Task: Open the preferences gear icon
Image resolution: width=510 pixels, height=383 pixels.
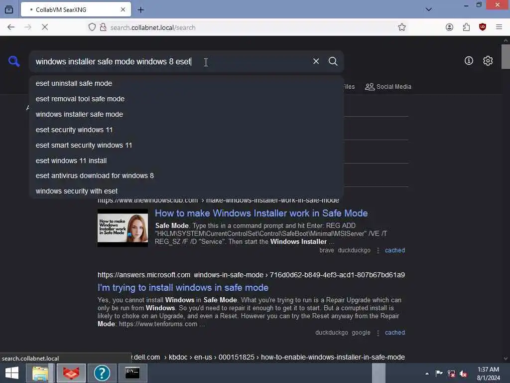Action: [488, 60]
